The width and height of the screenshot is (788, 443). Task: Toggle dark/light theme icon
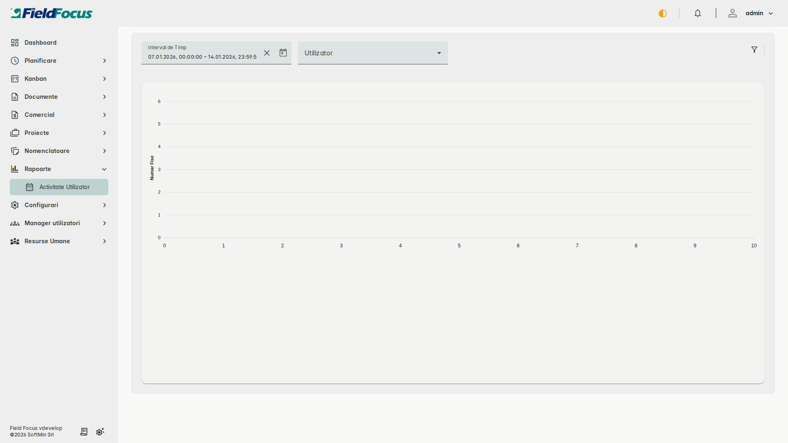(x=662, y=14)
